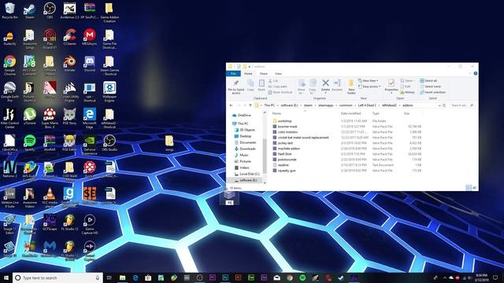Create a New folder from the ribbon
The image size is (504, 283).
351,87
